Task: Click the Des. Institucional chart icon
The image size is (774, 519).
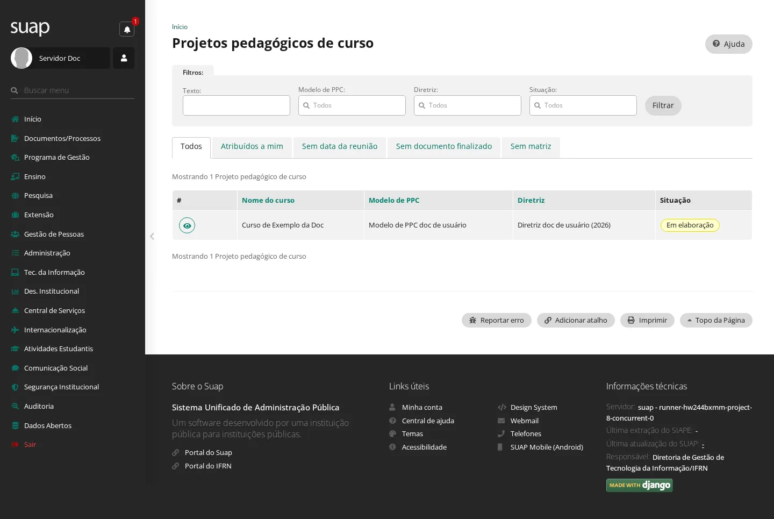Action: pyautogui.click(x=15, y=292)
